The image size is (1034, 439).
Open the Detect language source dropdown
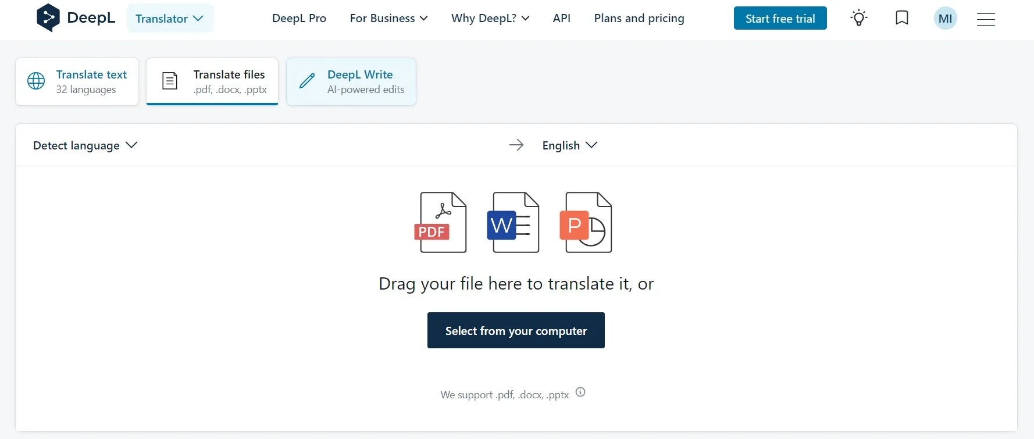point(85,145)
